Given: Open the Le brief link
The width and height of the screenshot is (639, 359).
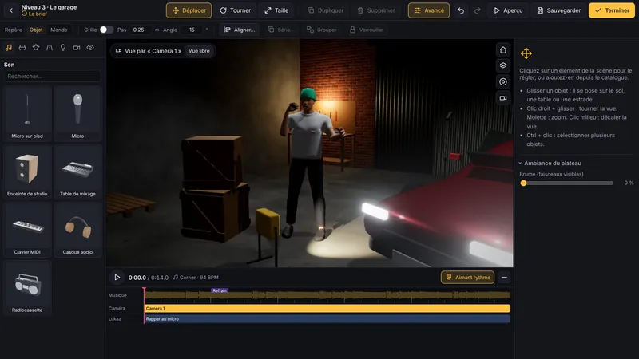Looking at the screenshot, I should 34,14.
